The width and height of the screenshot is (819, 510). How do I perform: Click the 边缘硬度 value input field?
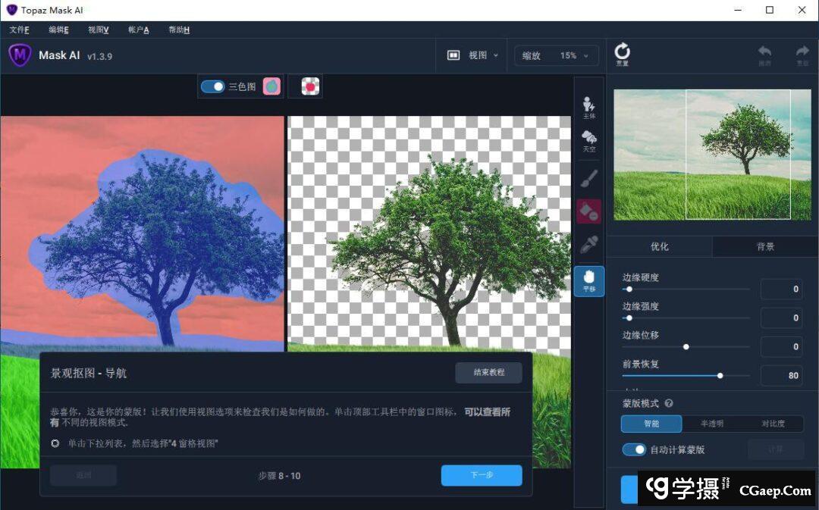coord(782,289)
